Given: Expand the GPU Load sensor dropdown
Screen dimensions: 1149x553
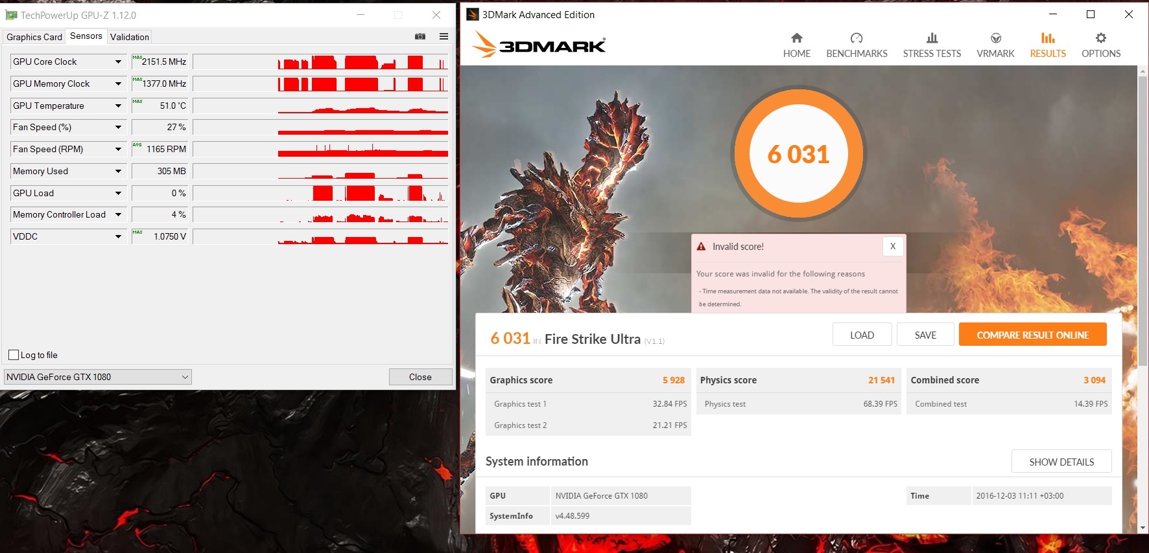Looking at the screenshot, I should tap(118, 193).
